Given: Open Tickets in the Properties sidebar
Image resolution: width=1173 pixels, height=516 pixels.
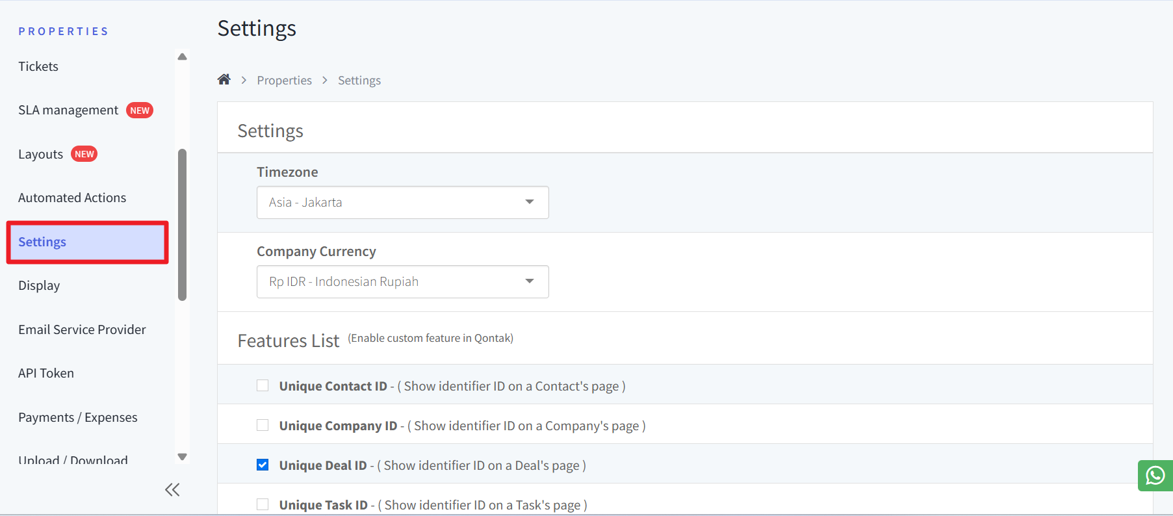Looking at the screenshot, I should tap(38, 66).
